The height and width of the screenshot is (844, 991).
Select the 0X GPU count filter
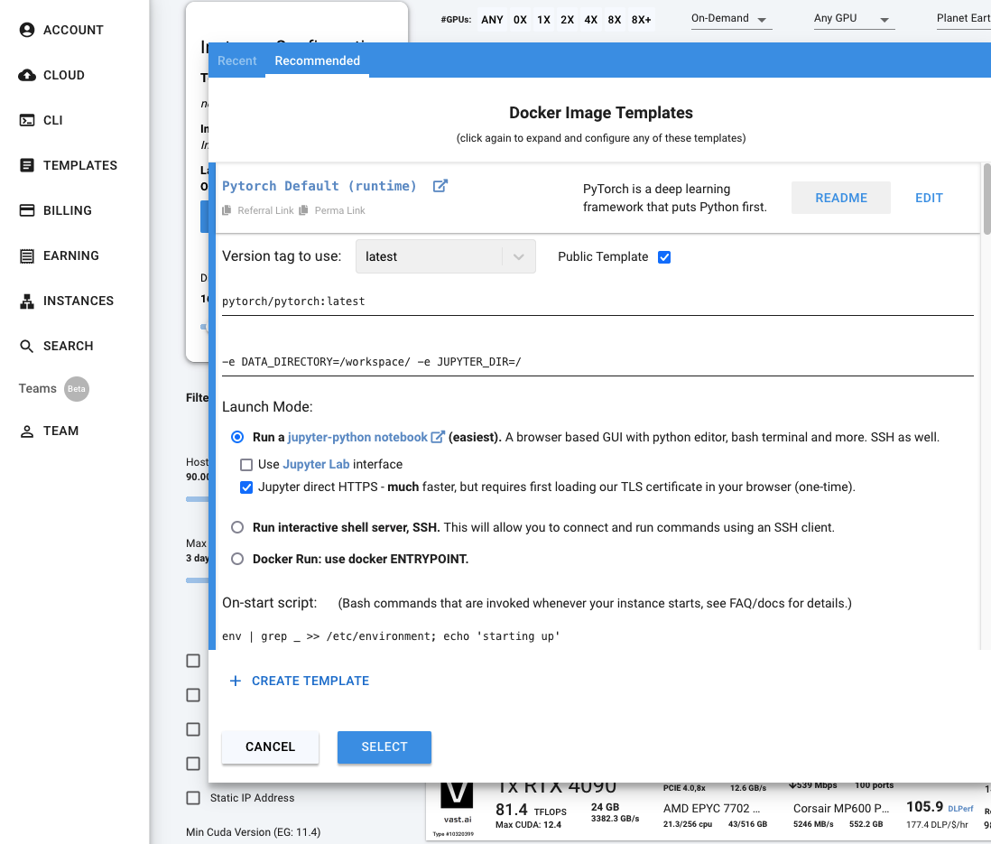point(520,20)
